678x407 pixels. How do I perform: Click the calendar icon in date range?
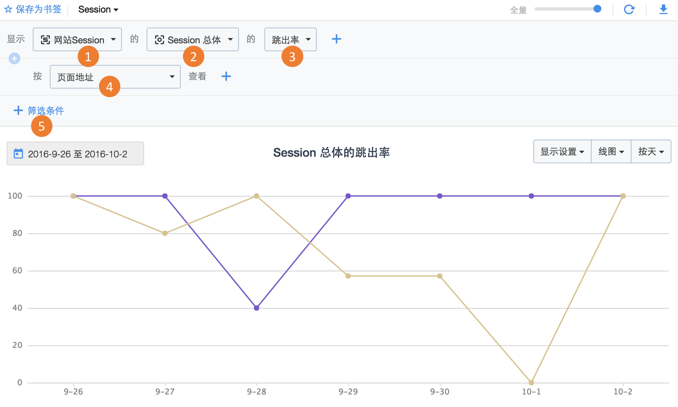18,154
